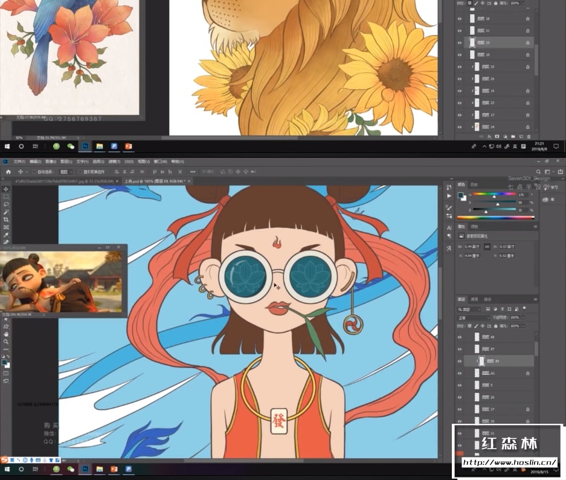Select the Zoom magnifier tool in toolbar
Viewport: 566px width, 480px height.
coord(6,342)
